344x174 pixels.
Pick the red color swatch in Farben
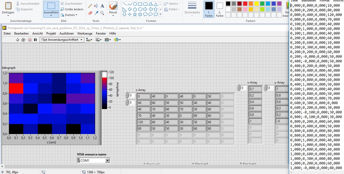245,4
